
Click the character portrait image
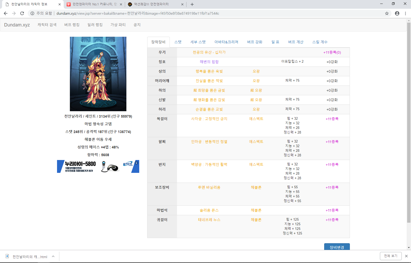point(98,74)
